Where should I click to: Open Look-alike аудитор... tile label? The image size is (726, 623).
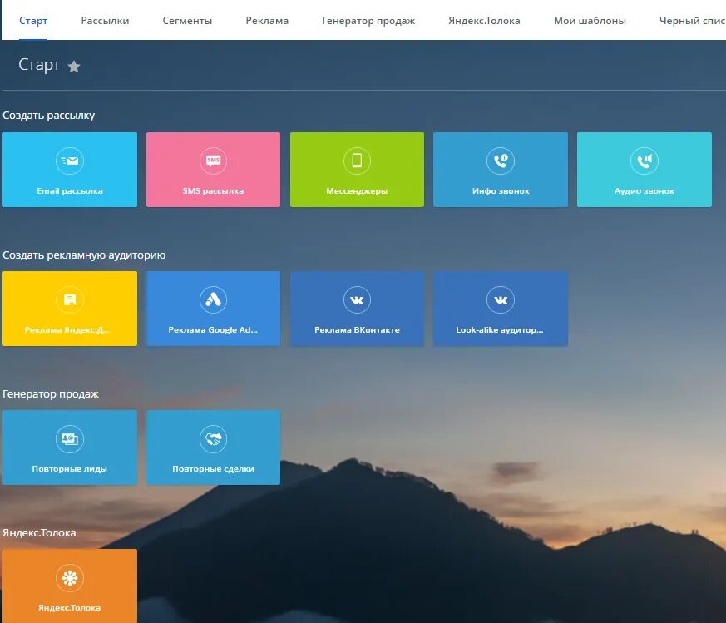[500, 329]
